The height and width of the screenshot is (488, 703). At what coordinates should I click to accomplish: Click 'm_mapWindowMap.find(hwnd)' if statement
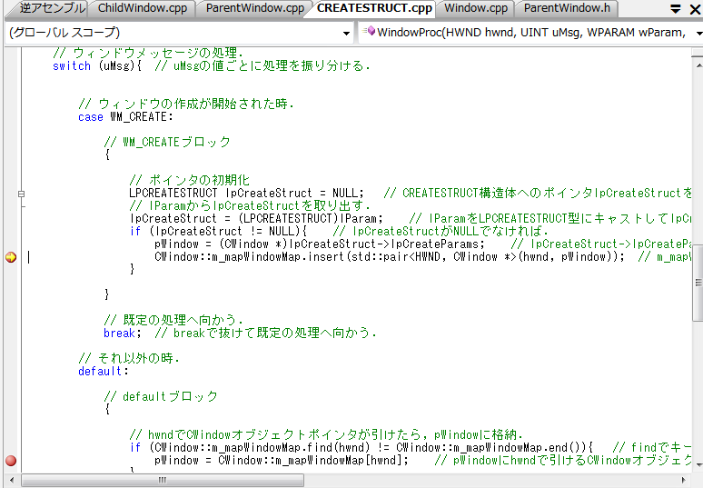(361, 448)
